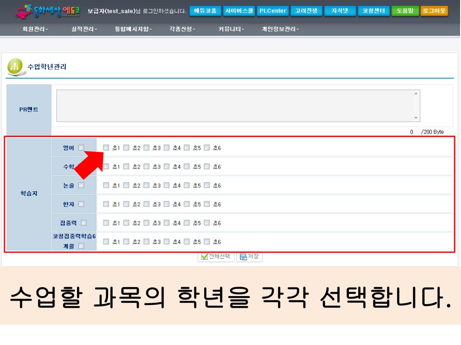This screenshot has width=461, height=345.
Task: Expand the 실적관리 menu
Action: [84, 29]
